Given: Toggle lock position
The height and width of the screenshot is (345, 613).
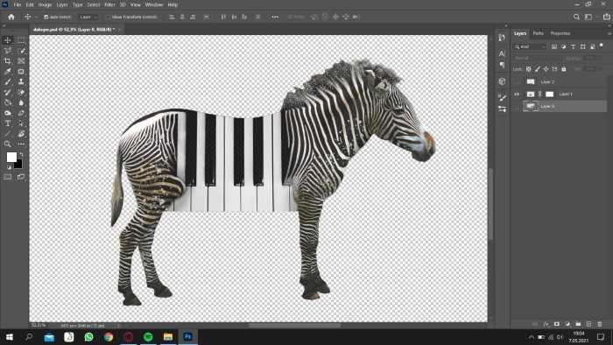Looking at the screenshot, I should pyautogui.click(x=546, y=69).
